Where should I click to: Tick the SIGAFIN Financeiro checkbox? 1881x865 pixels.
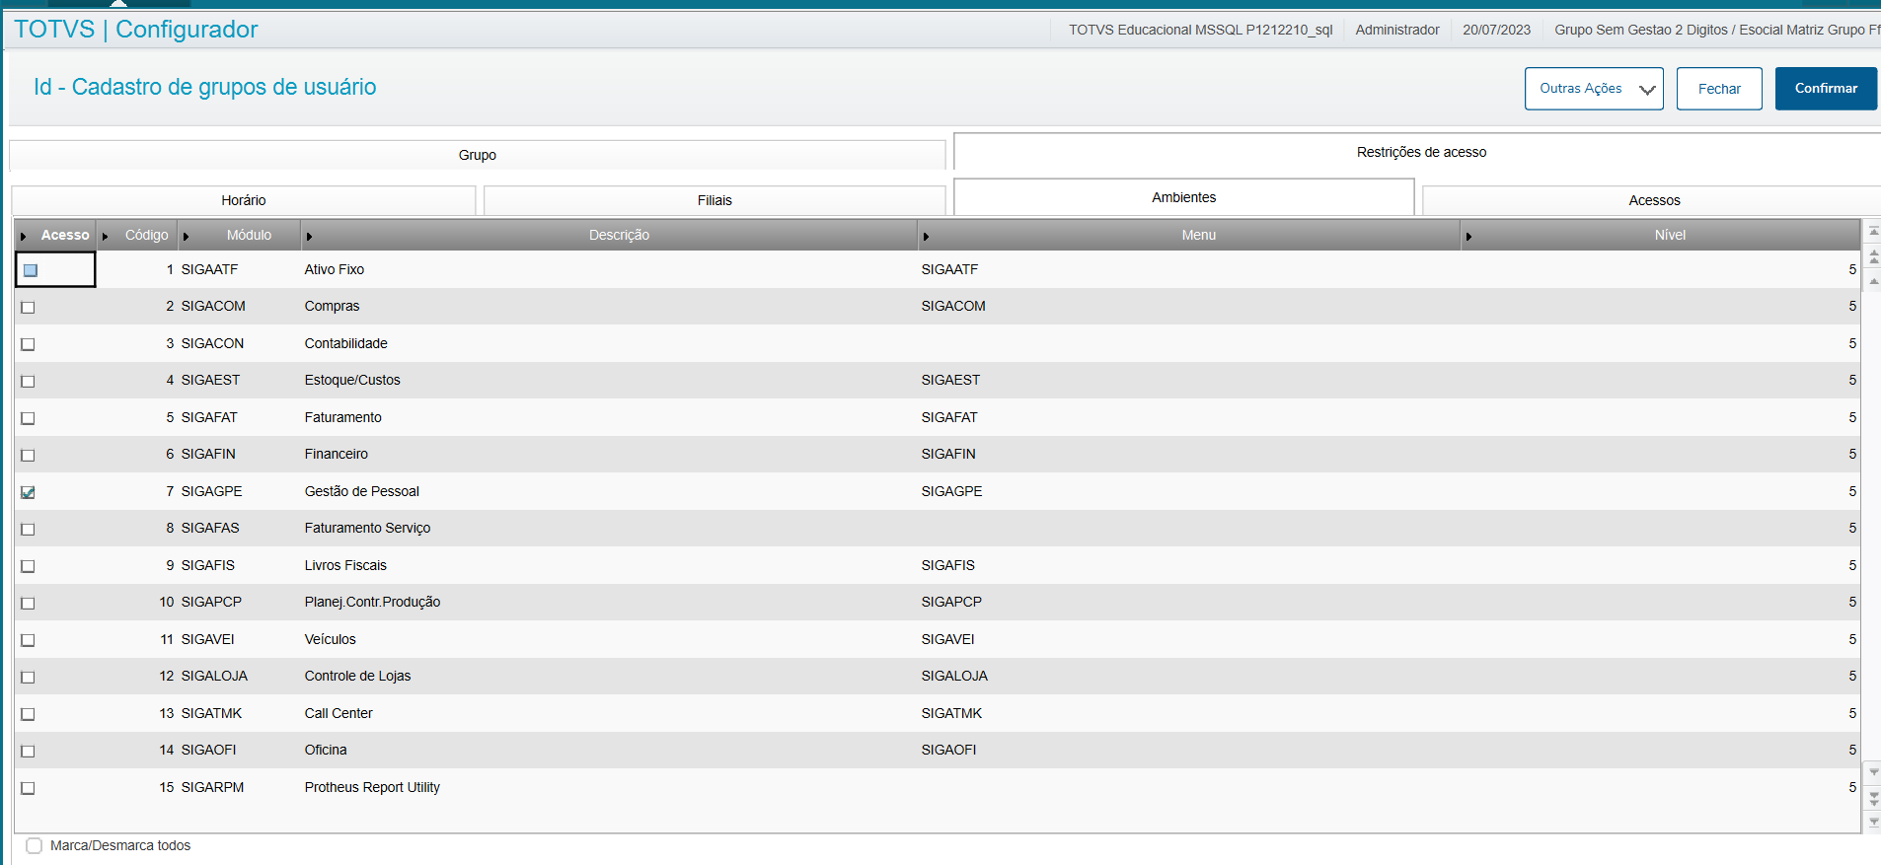coord(28,456)
